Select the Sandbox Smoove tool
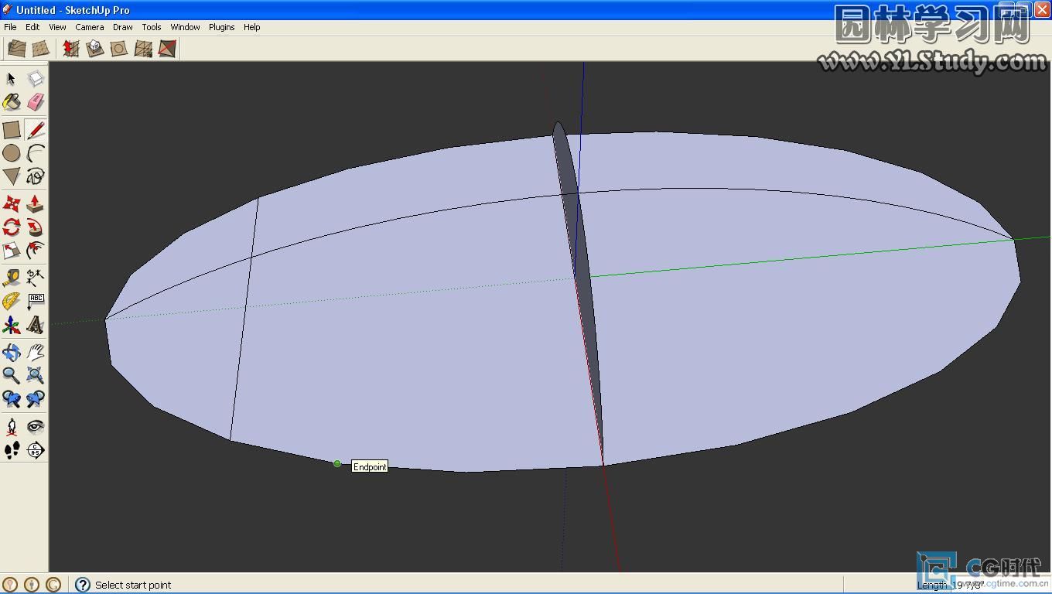1052x594 pixels. (x=70, y=49)
